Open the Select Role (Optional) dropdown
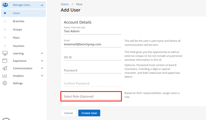Image resolution: width=206 pixels, height=120 pixels. tap(93, 96)
